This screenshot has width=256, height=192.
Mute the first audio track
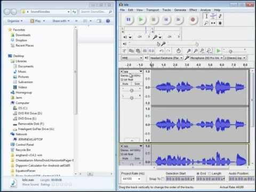tap(125, 84)
